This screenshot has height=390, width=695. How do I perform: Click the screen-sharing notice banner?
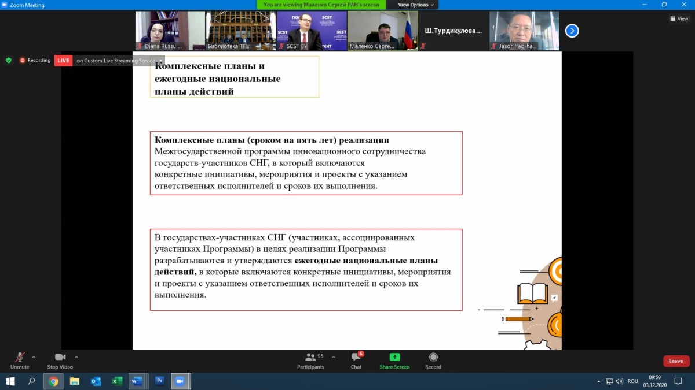(x=322, y=5)
